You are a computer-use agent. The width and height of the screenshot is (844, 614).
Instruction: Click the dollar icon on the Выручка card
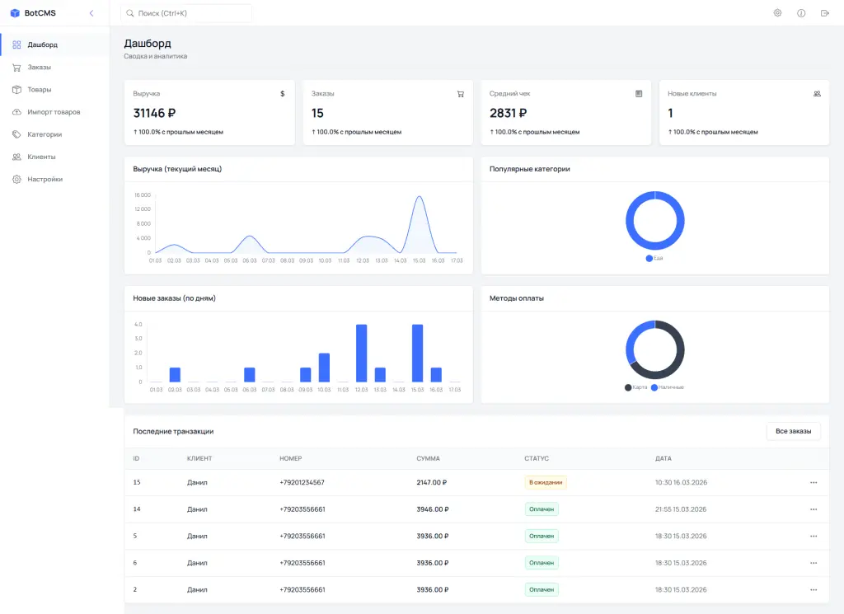coord(282,94)
